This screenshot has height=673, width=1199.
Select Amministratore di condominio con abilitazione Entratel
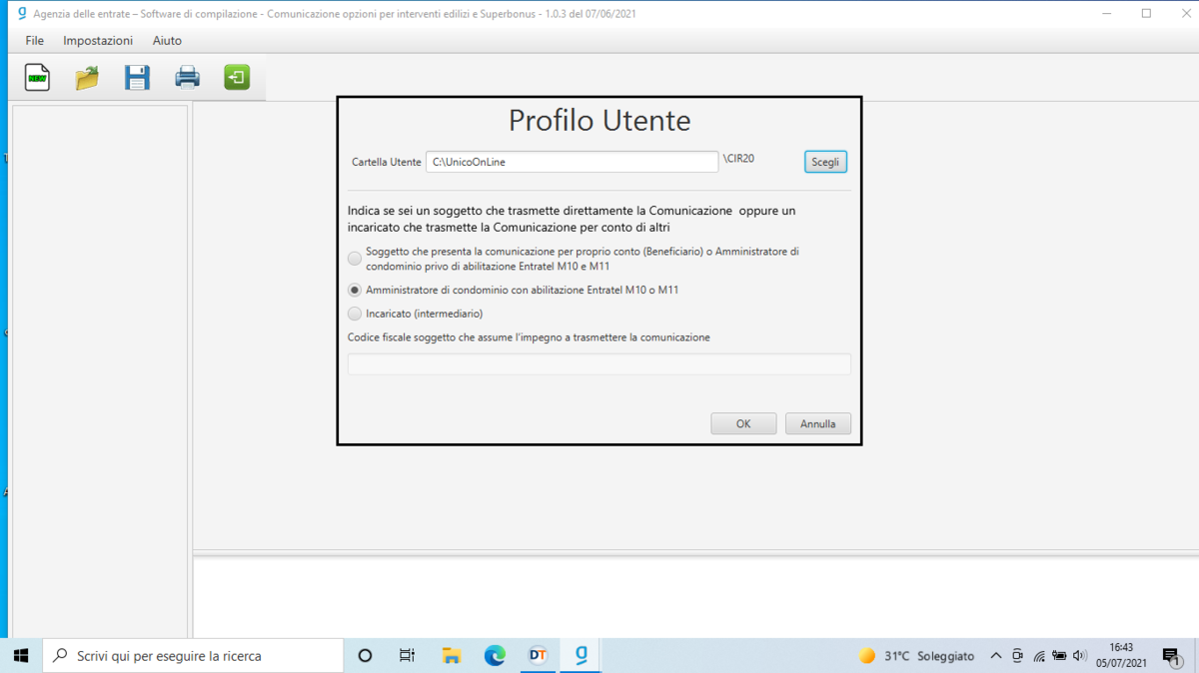click(x=354, y=290)
